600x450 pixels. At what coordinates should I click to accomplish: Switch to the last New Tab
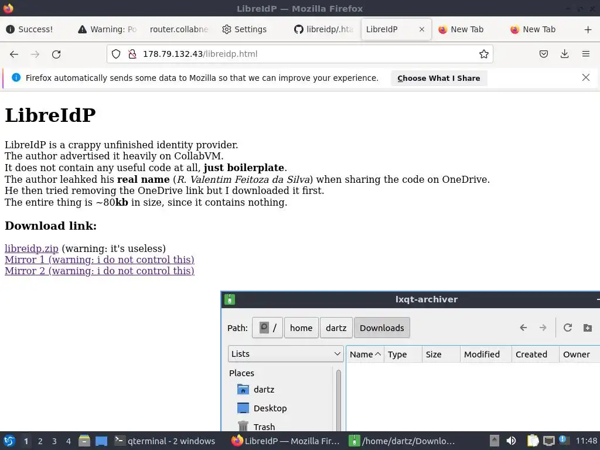(540, 29)
